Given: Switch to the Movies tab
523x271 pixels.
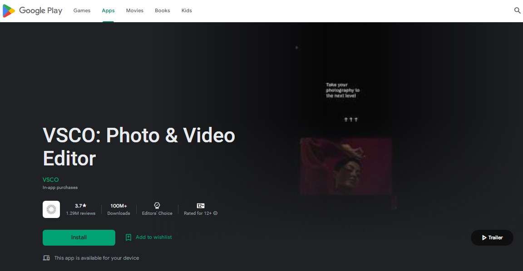Looking at the screenshot, I should 135,11.
